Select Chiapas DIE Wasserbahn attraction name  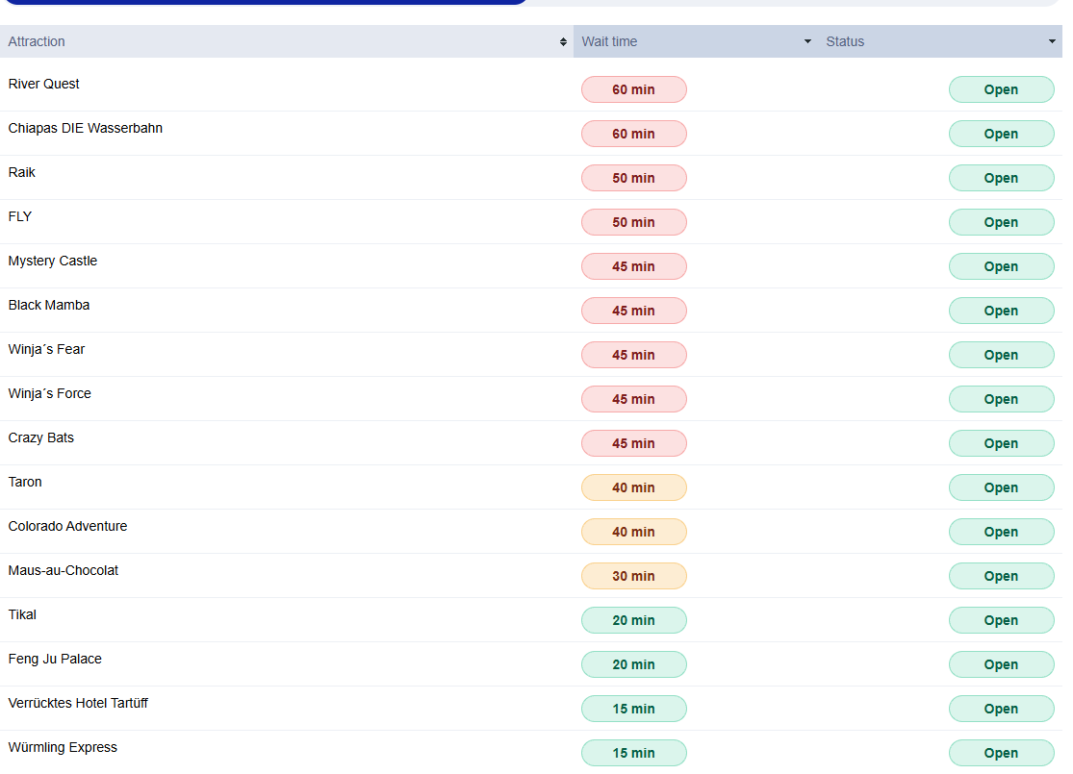pos(86,128)
